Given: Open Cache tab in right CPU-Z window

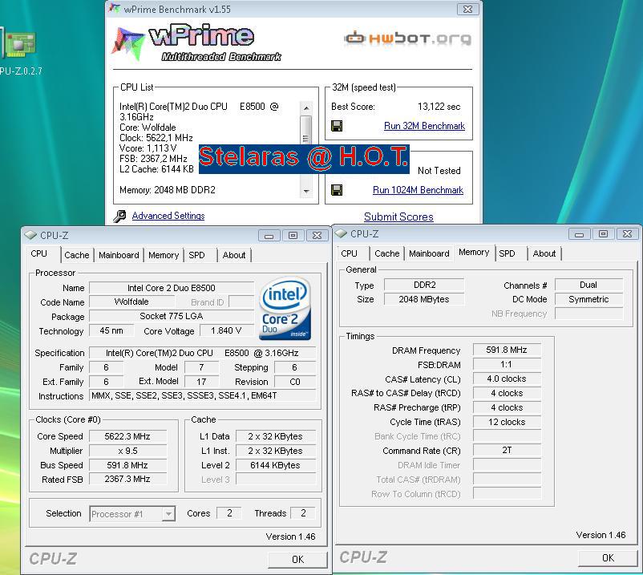Looking at the screenshot, I should click(387, 253).
